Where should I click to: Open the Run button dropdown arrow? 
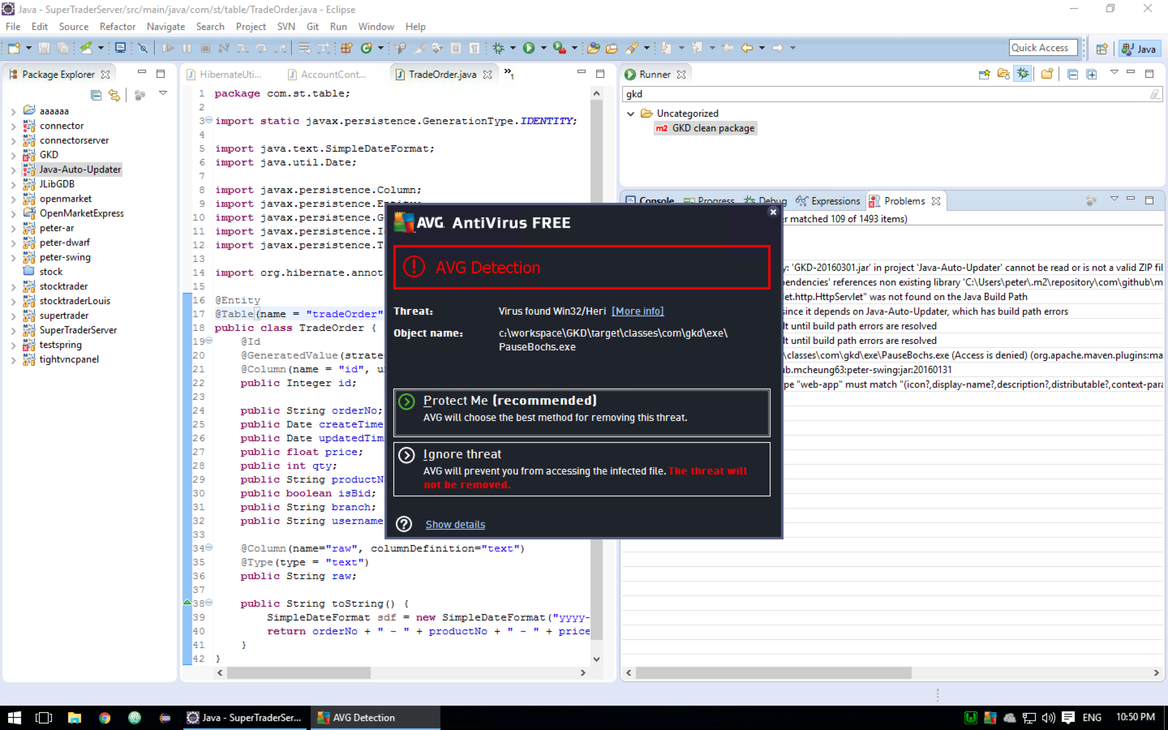click(x=543, y=48)
